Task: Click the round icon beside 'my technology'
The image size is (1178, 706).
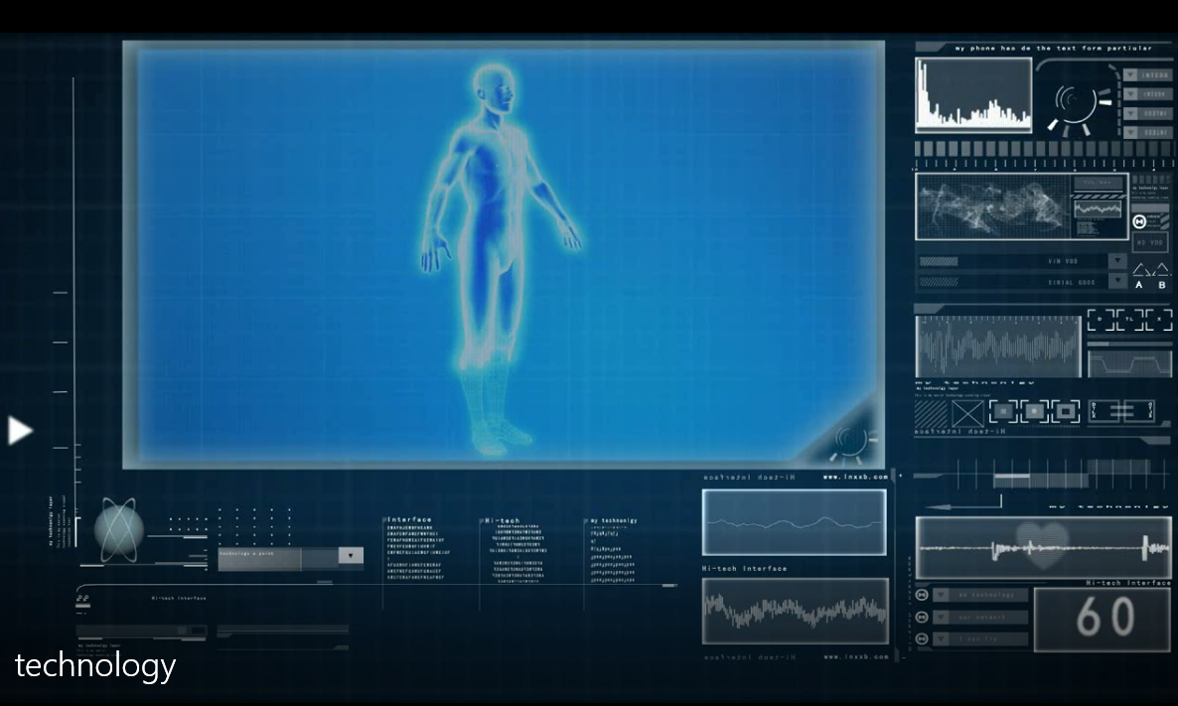Action: 923,596
